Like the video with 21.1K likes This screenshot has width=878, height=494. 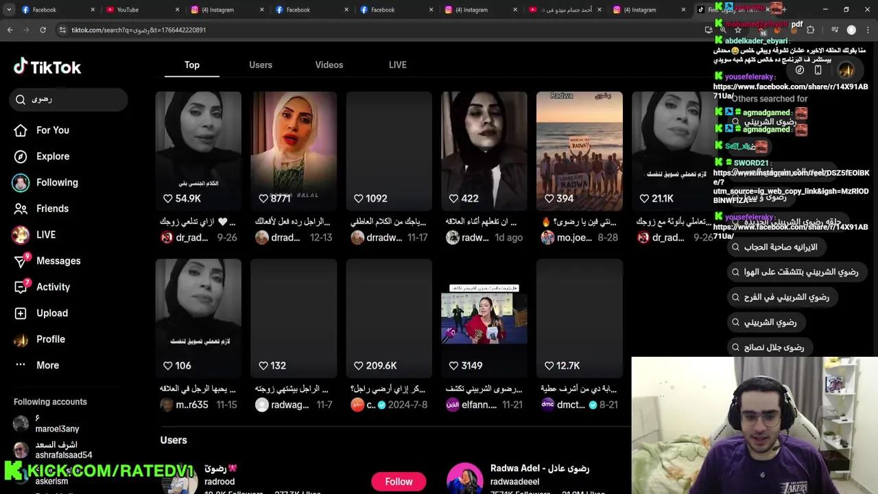tap(644, 198)
